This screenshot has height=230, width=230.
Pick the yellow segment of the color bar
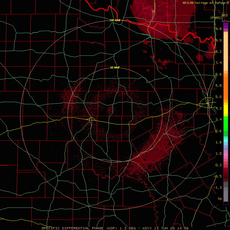tap(226, 109)
